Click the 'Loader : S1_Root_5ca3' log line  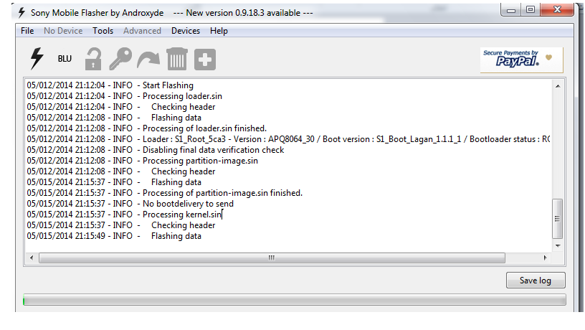tap(288, 139)
